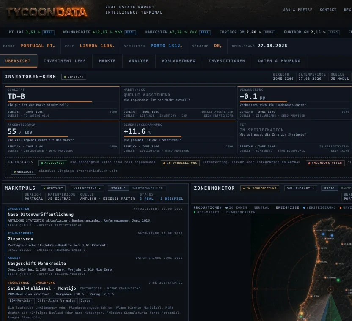Screen dimensions: 352x321
Task: Click the REAL badge beside PT 10J
Action: pyautogui.click(x=48, y=33)
